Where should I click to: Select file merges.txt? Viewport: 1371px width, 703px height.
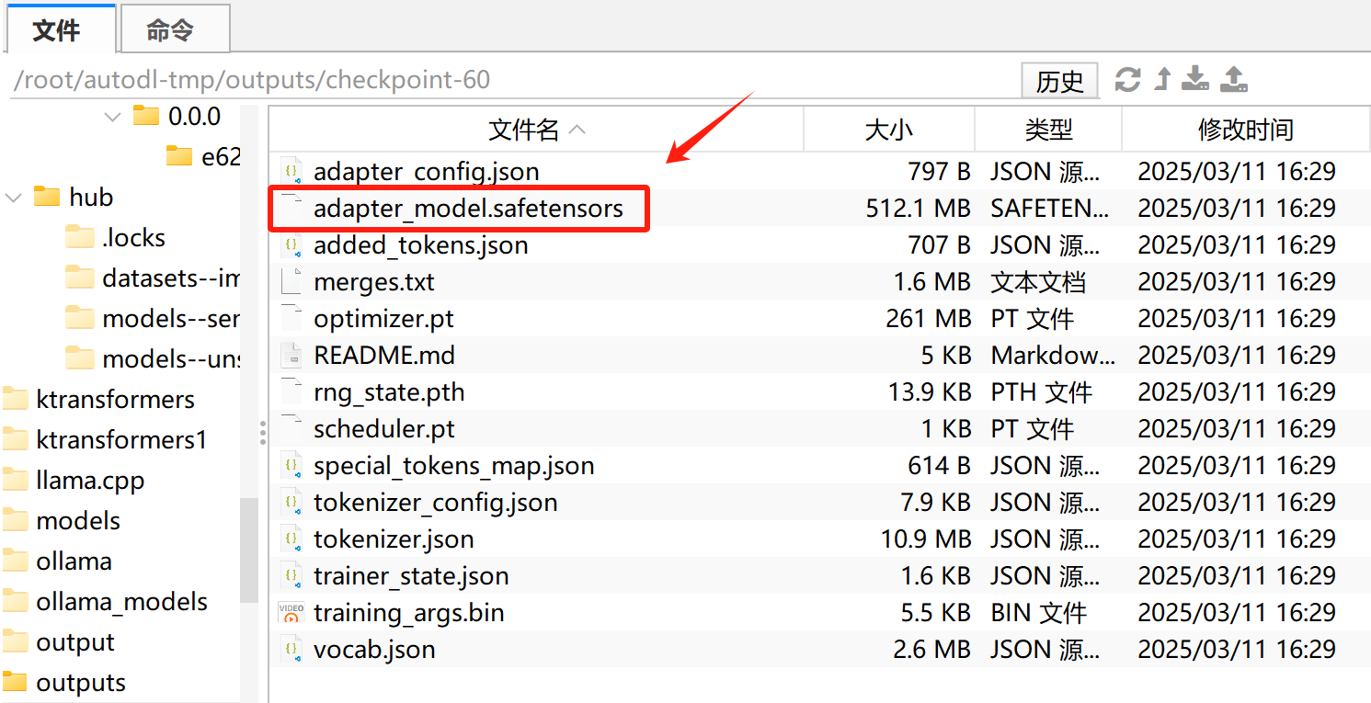[x=374, y=281]
